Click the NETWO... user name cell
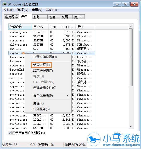141x149 pixels. pos(39,116)
